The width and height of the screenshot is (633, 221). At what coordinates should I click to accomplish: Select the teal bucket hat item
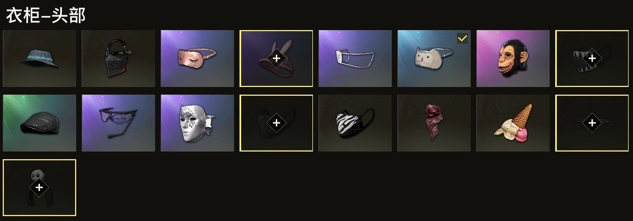click(x=39, y=59)
